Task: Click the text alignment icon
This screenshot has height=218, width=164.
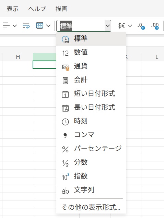Action: (x=6, y=26)
